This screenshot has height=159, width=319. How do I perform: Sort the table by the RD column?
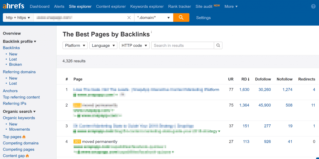(x=245, y=79)
